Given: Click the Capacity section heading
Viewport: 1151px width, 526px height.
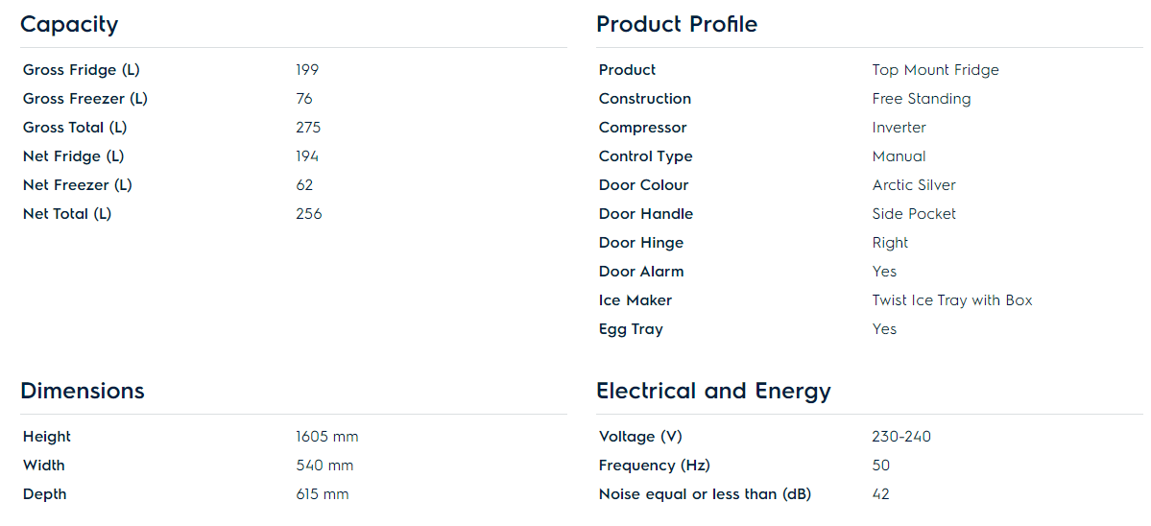Looking at the screenshot, I should pos(69,25).
